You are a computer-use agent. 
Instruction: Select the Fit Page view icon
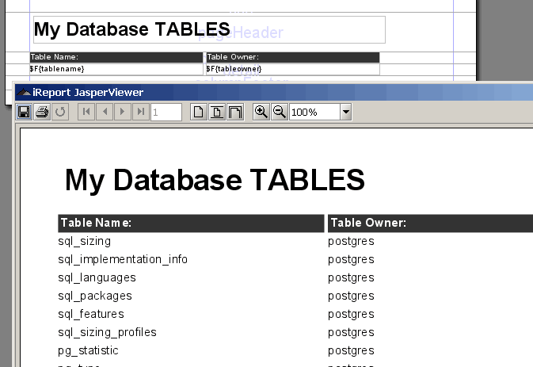217,112
